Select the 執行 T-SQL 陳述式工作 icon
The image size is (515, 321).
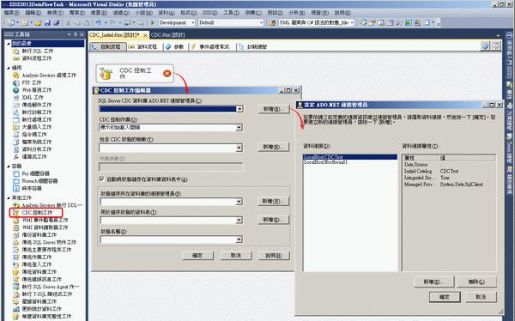[15, 294]
